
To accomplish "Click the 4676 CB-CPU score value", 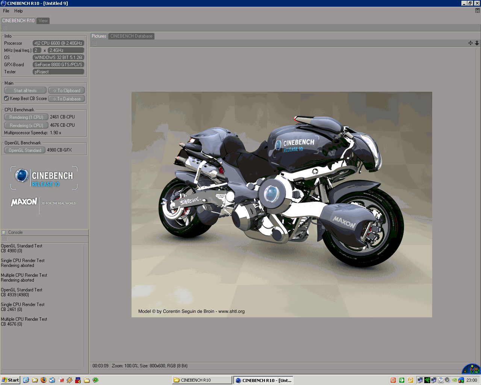I will click(x=62, y=125).
